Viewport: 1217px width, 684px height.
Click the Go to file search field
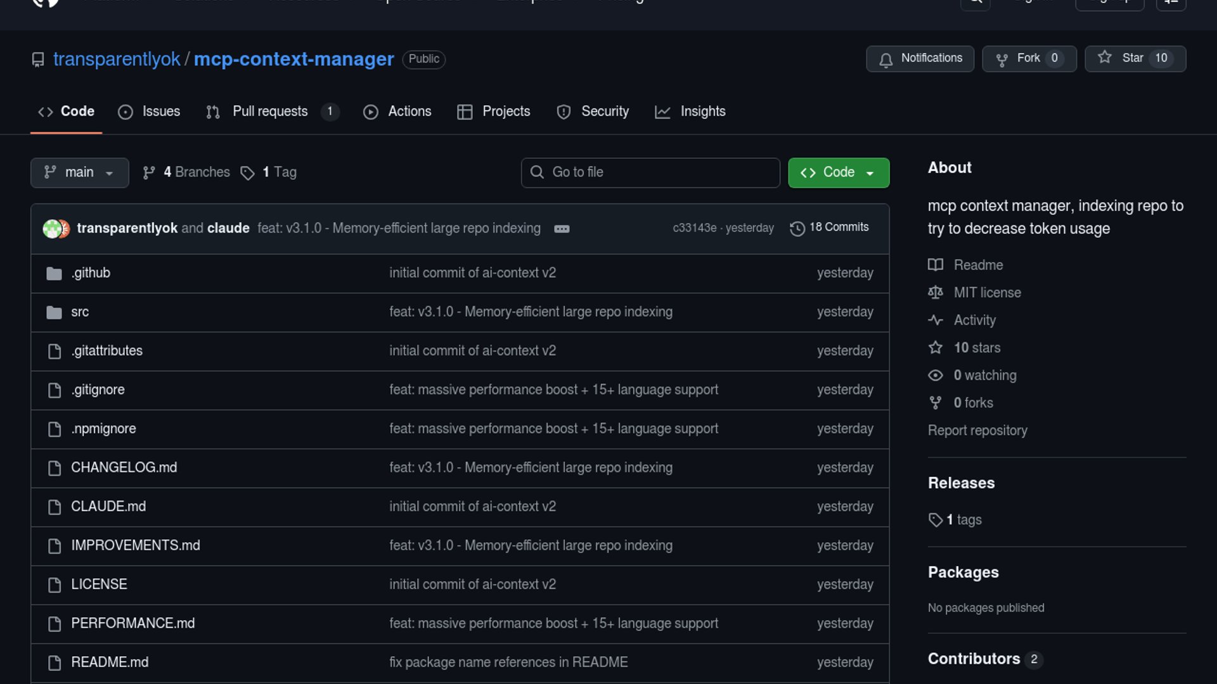pyautogui.click(x=650, y=172)
